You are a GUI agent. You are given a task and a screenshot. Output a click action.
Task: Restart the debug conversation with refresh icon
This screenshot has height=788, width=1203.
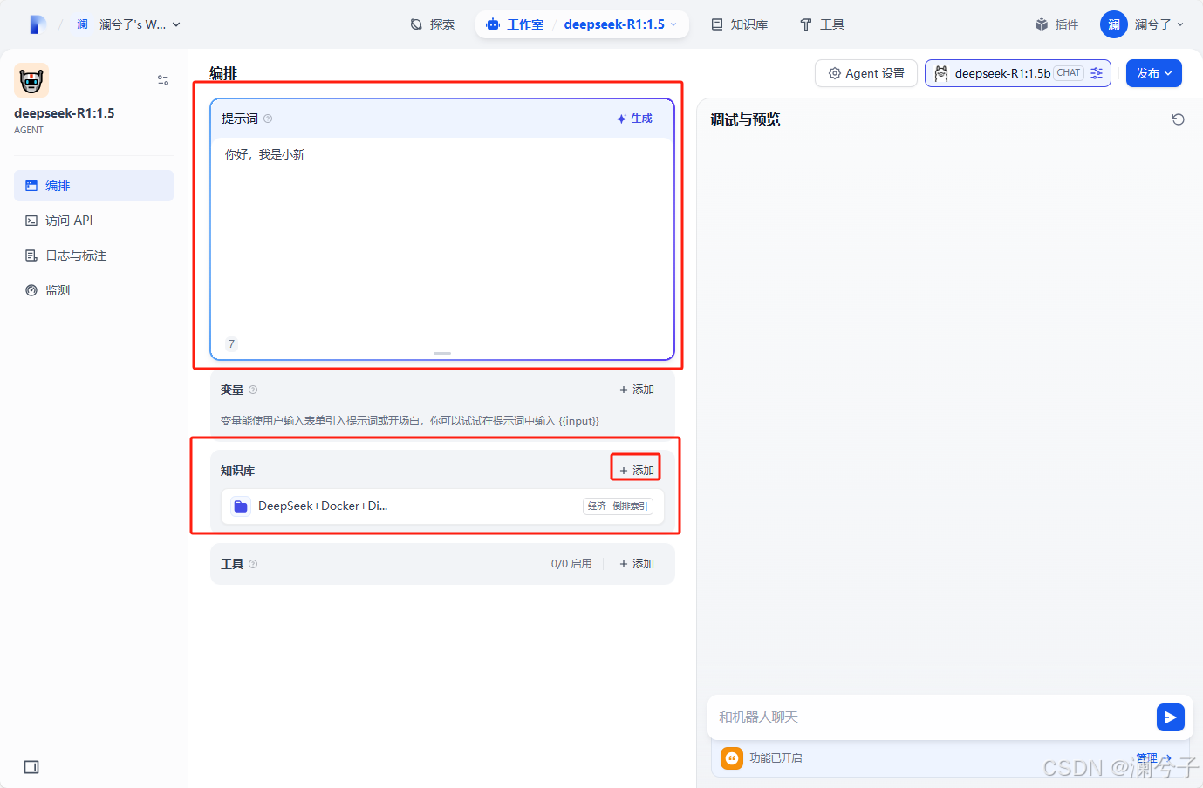tap(1178, 119)
